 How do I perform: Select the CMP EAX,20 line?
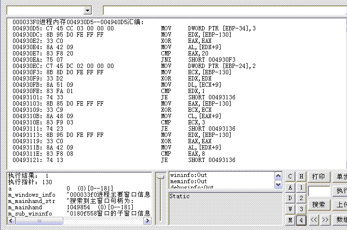coord(111,54)
